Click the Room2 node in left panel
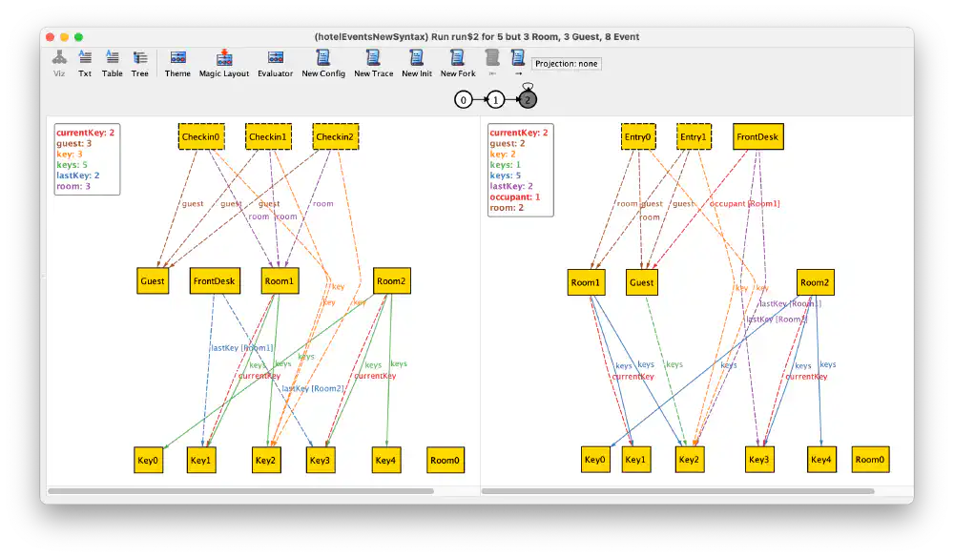The image size is (954, 557). pos(392,281)
